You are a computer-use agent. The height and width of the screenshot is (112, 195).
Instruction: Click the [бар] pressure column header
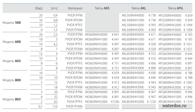point(39,8)
